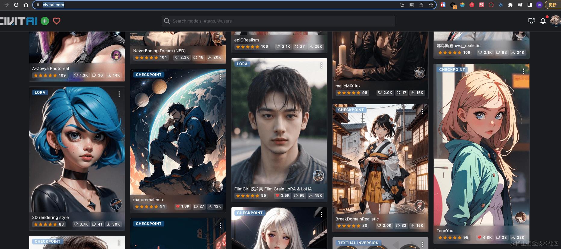
Task: Click 15K downloads on BreakDomainRealistic
Action: click(417, 226)
